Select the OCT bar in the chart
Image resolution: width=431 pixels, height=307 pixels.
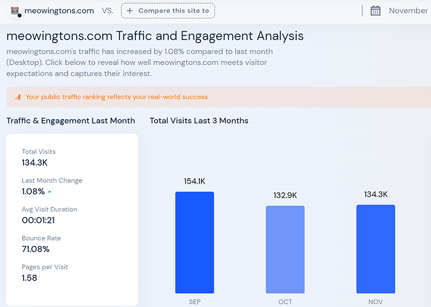point(285,249)
